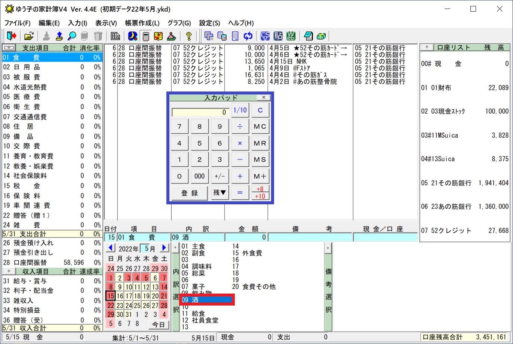Open the 残▼ dropdown on input pad
513x344 pixels.
coord(220,193)
